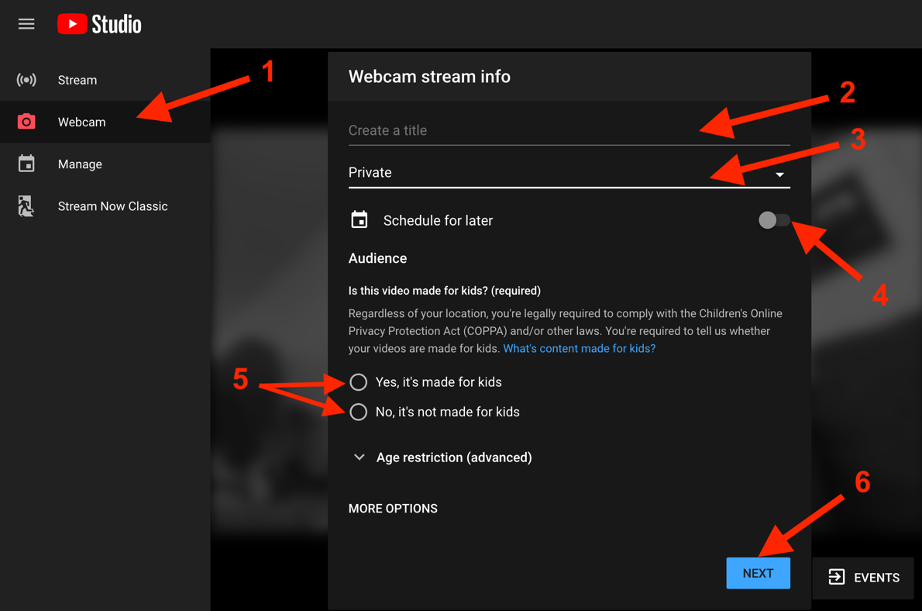The width and height of the screenshot is (922, 611).
Task: Enable the Schedule for later toggle
Action: (774, 220)
